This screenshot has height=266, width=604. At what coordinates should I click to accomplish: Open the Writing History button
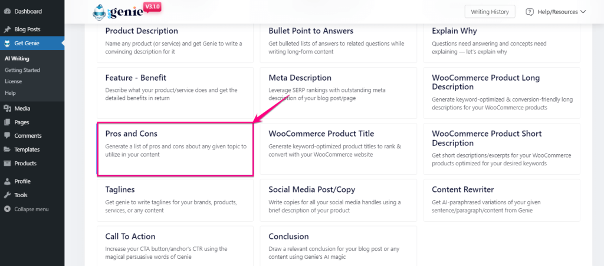click(490, 12)
